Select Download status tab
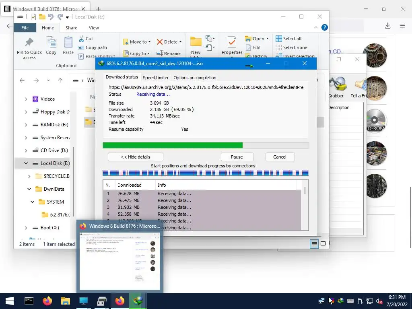Image resolution: width=412 pixels, height=309 pixels. point(122,77)
